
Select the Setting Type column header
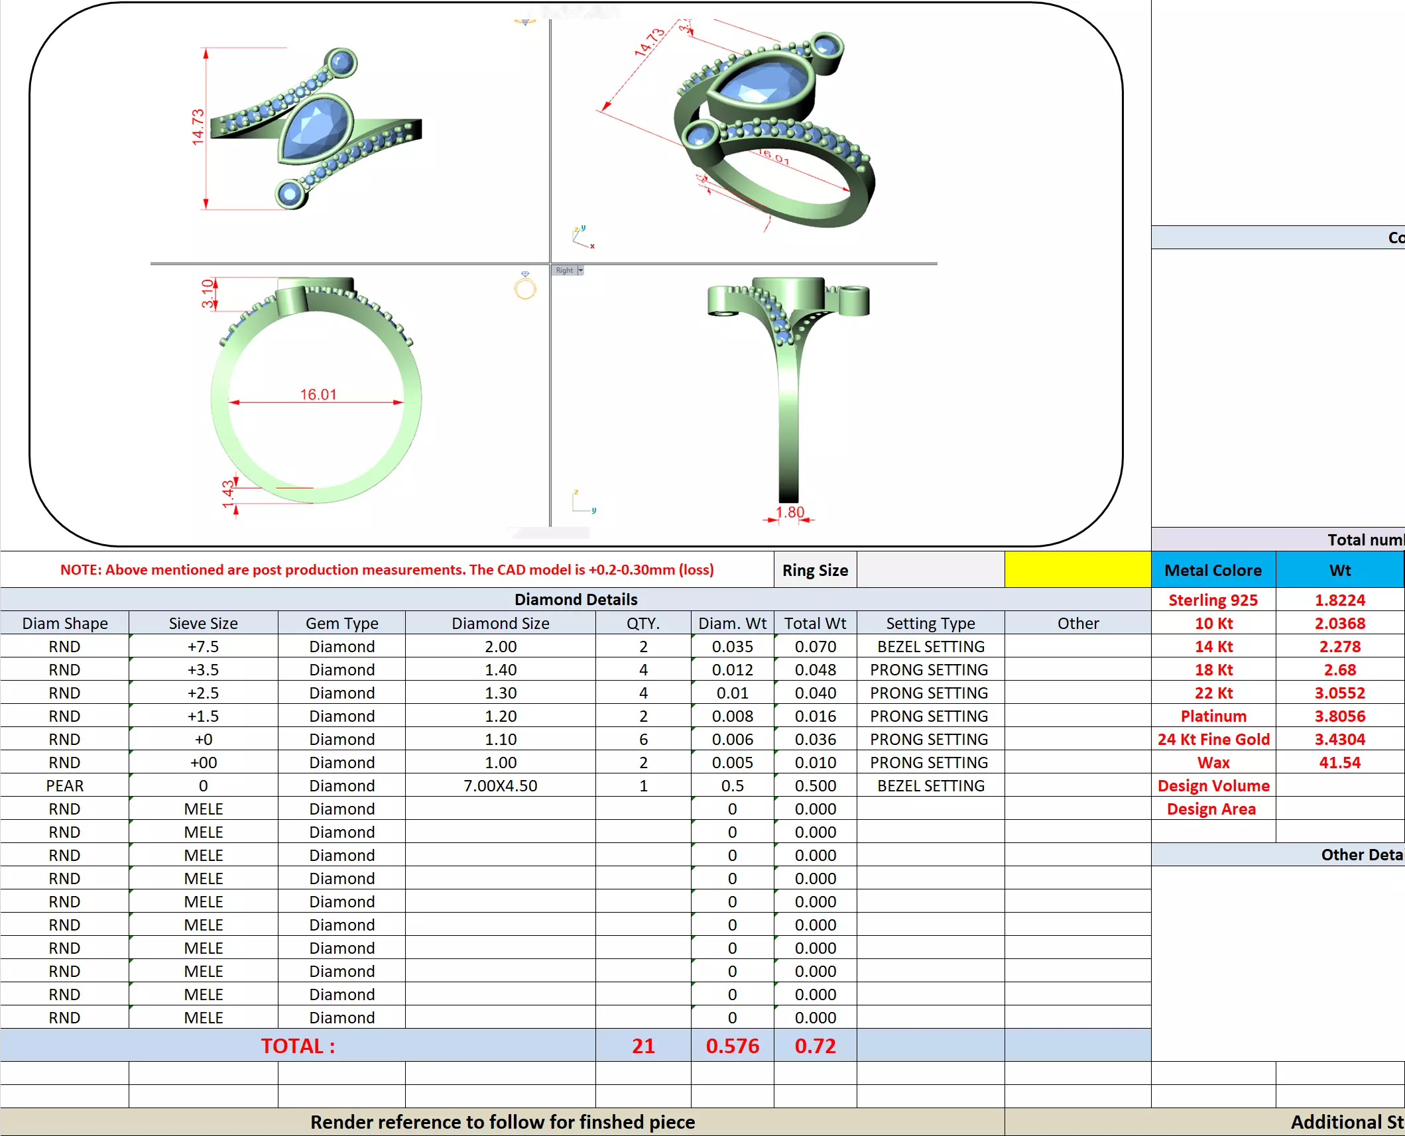tap(930, 623)
